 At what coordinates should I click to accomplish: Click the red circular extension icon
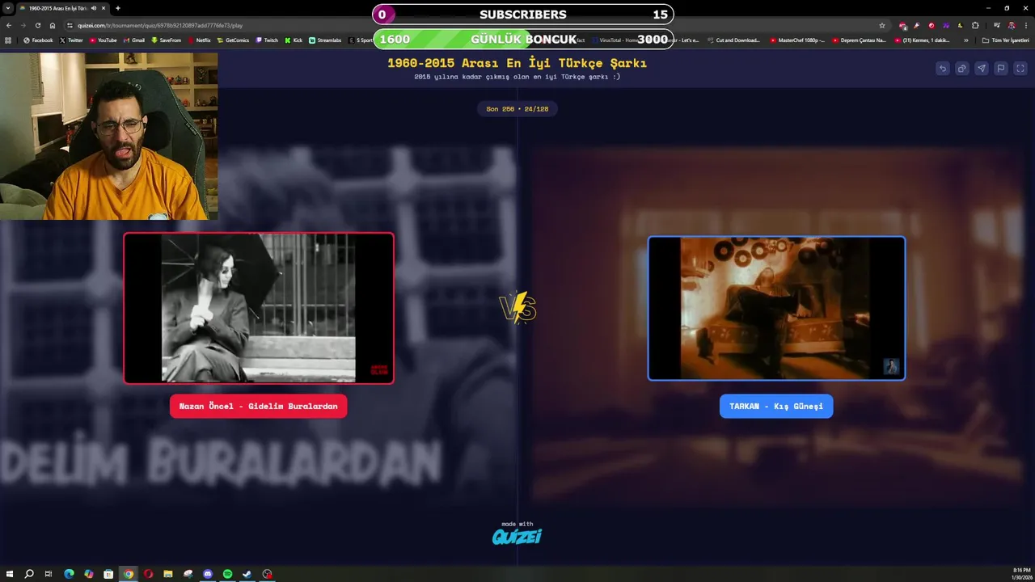931,25
